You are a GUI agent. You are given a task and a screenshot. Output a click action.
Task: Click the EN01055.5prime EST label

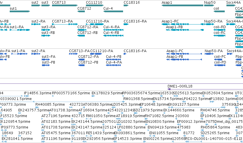point(164,133)
